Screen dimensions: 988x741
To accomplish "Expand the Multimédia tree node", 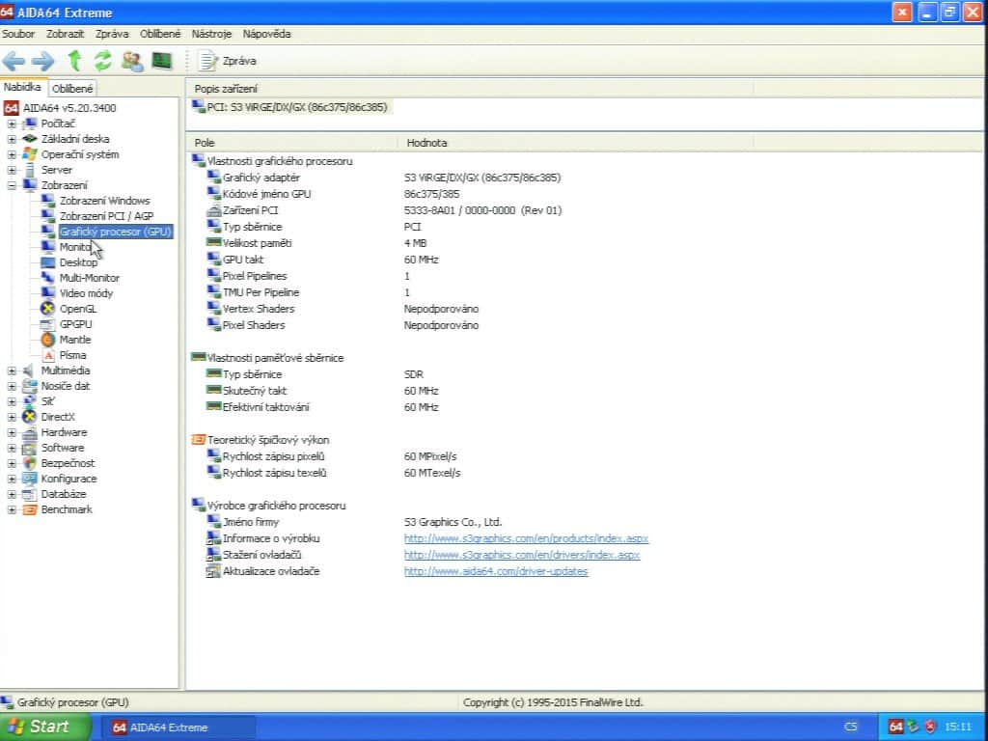I will (12, 370).
